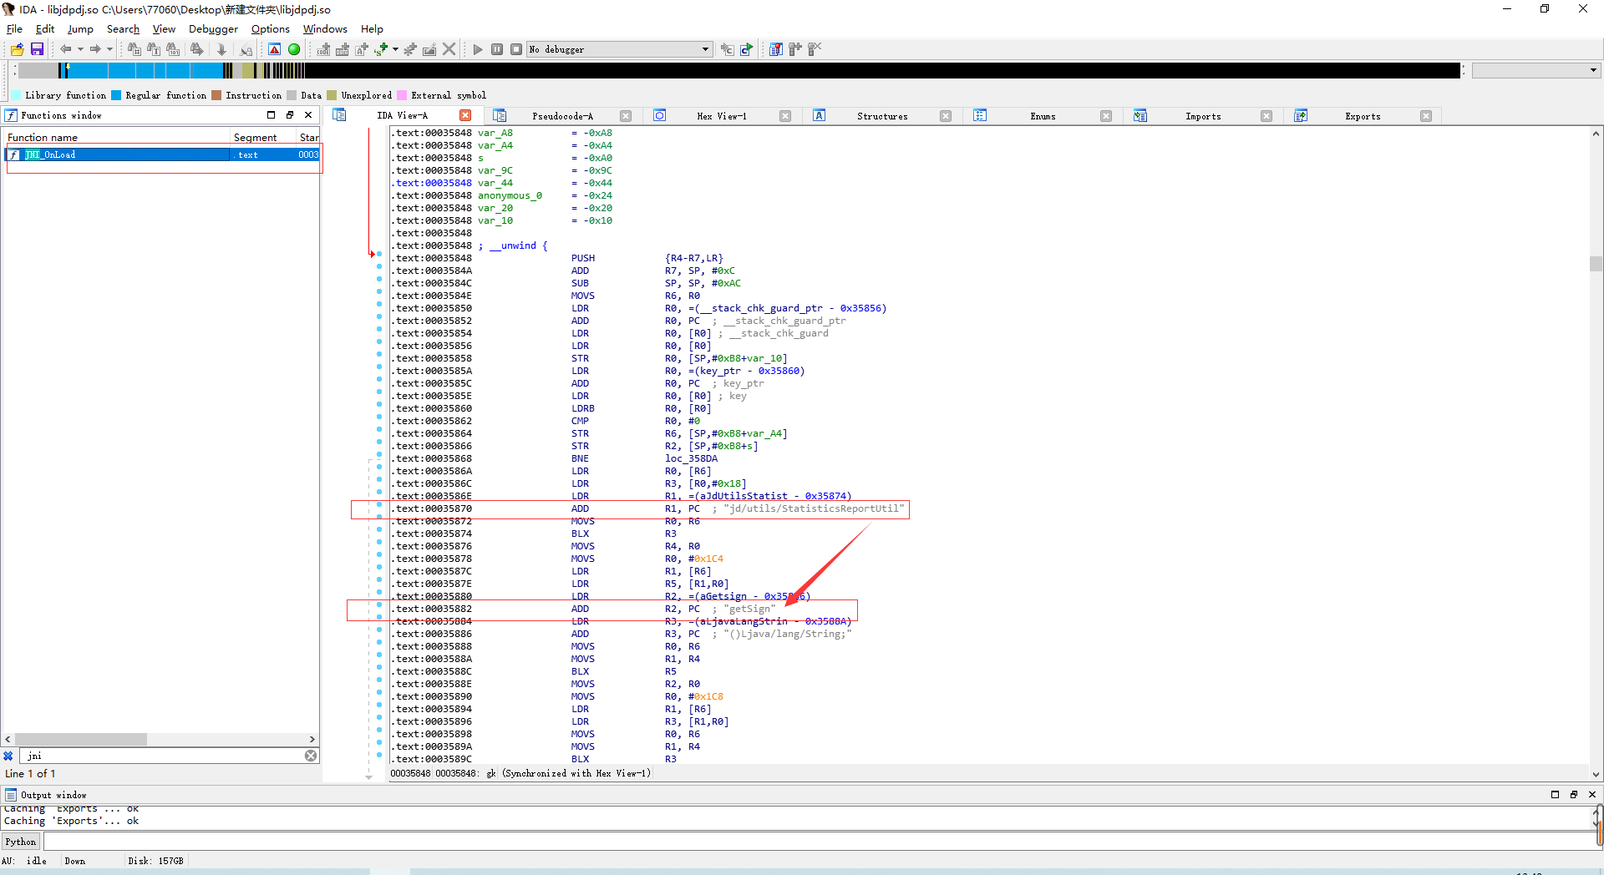Click the make string icon with A
Image resolution: width=1604 pixels, height=875 pixels.
[x=362, y=49]
